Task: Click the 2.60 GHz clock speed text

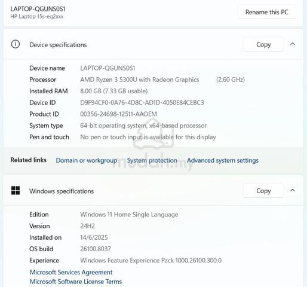Action: click(x=231, y=80)
